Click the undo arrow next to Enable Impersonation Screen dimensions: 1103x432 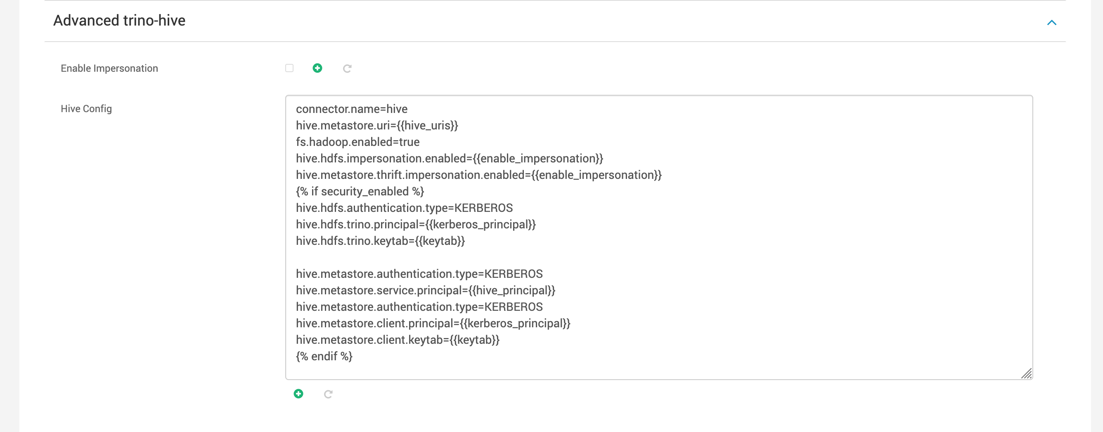[347, 68]
